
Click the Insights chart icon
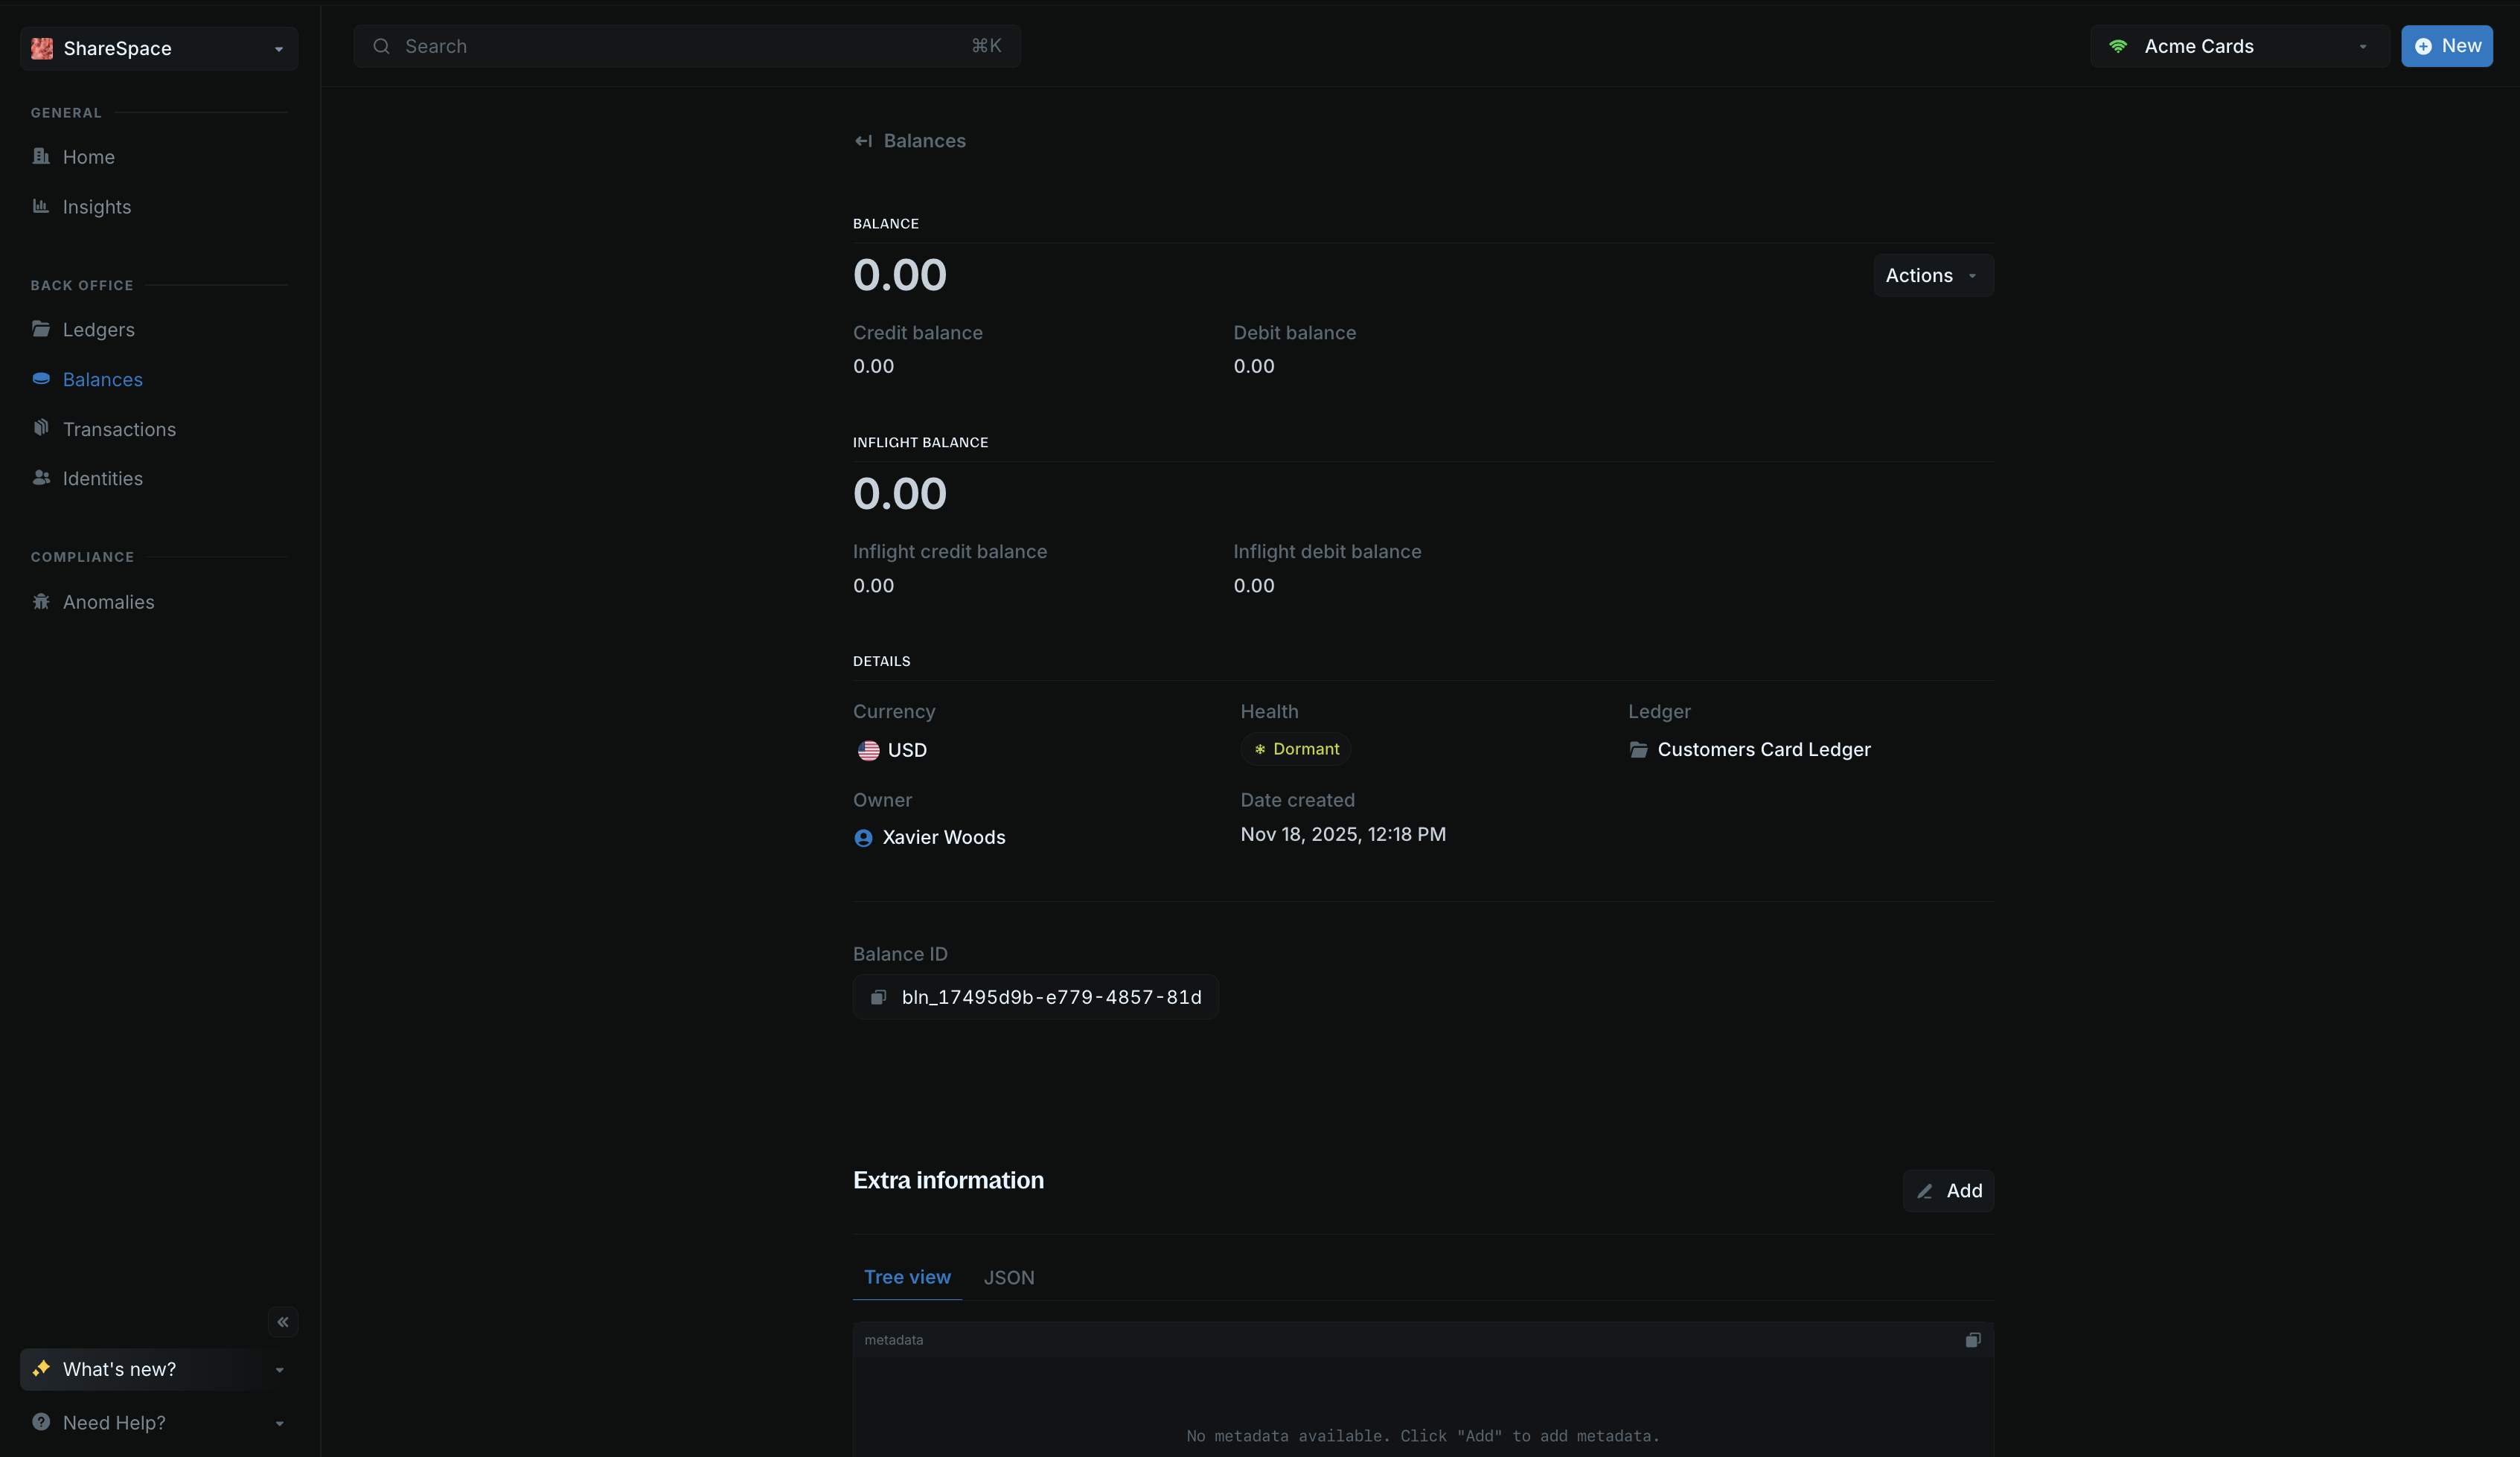41,206
